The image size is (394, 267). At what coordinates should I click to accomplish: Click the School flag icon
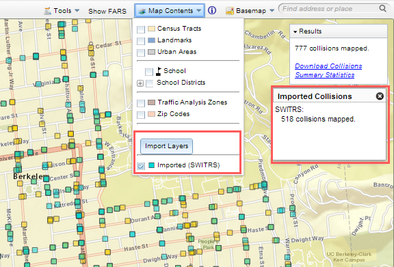tap(159, 71)
